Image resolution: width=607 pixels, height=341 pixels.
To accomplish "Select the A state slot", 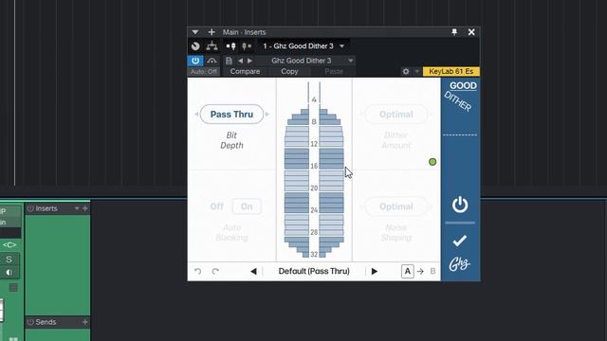I will pos(408,272).
